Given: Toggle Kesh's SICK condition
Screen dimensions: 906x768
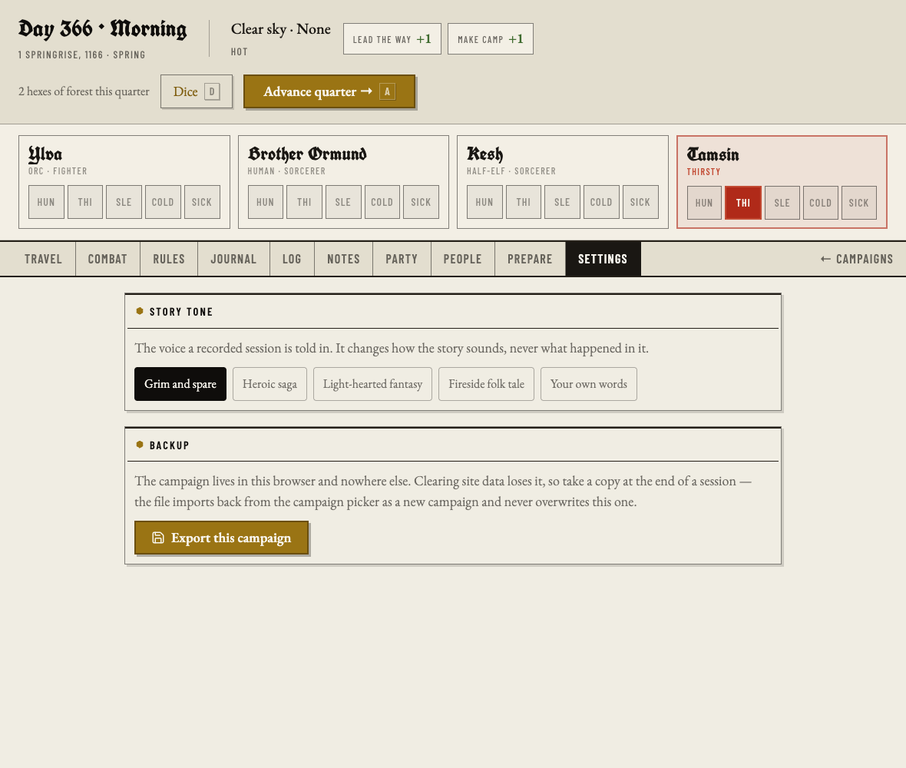Looking at the screenshot, I should point(640,202).
